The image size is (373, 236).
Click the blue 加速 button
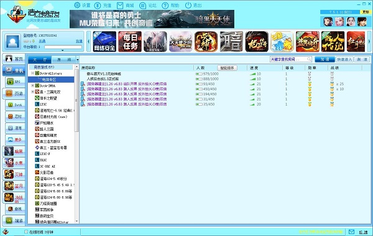point(325,59)
